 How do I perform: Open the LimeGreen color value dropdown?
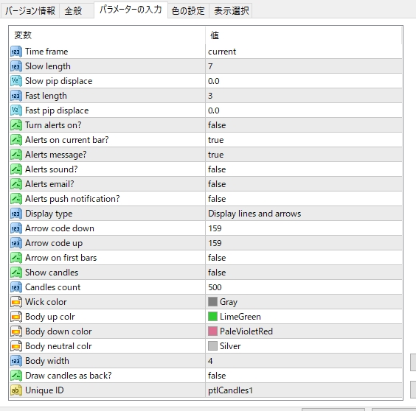pyautogui.click(x=304, y=317)
